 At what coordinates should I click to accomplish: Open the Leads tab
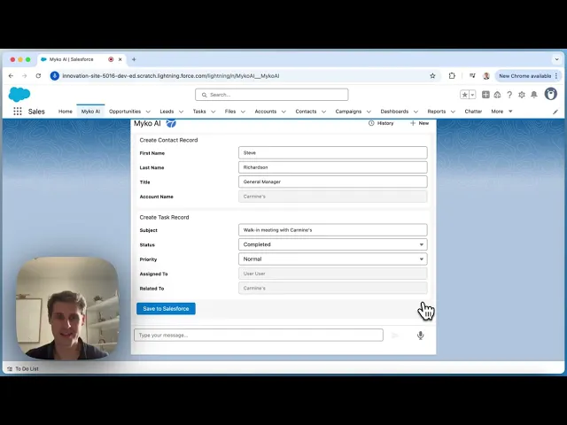pyautogui.click(x=167, y=112)
